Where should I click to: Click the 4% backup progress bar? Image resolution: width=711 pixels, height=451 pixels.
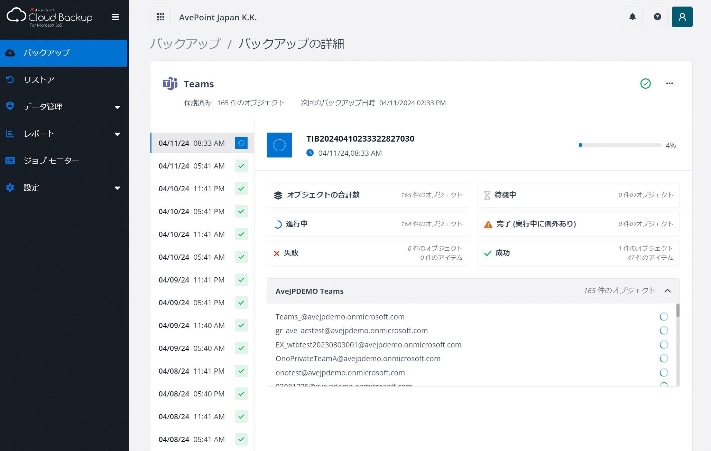click(620, 145)
